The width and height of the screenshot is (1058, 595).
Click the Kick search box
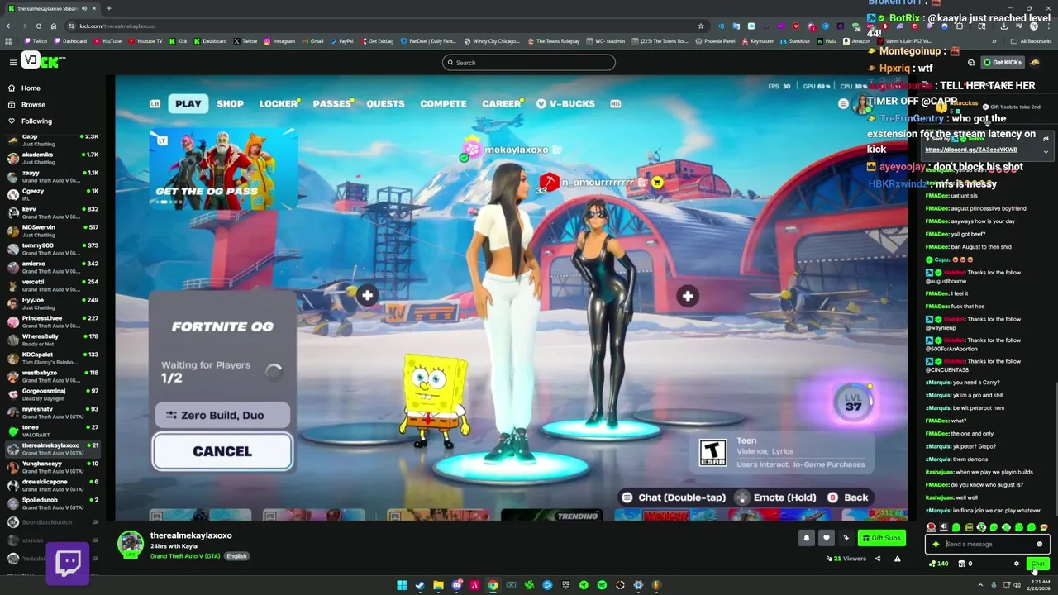coord(529,63)
